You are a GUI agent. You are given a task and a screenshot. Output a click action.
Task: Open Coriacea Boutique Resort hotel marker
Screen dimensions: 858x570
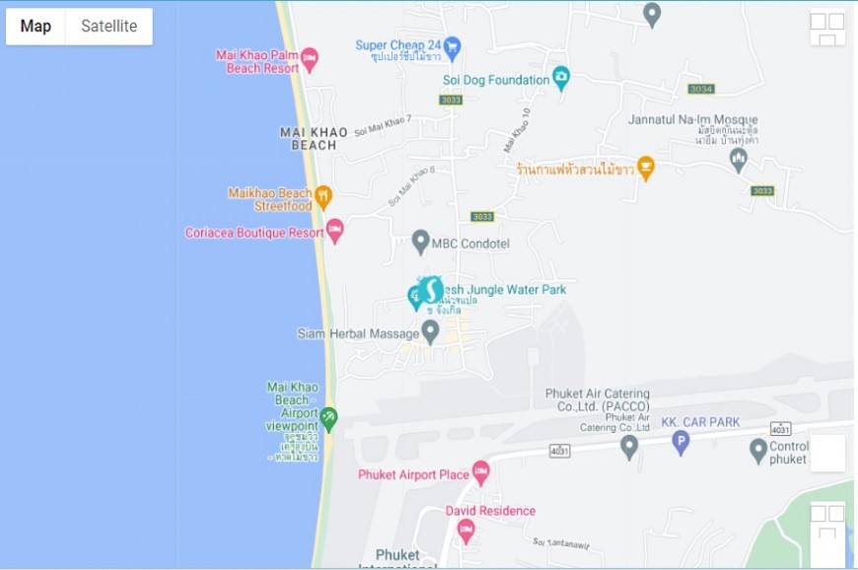point(334,231)
